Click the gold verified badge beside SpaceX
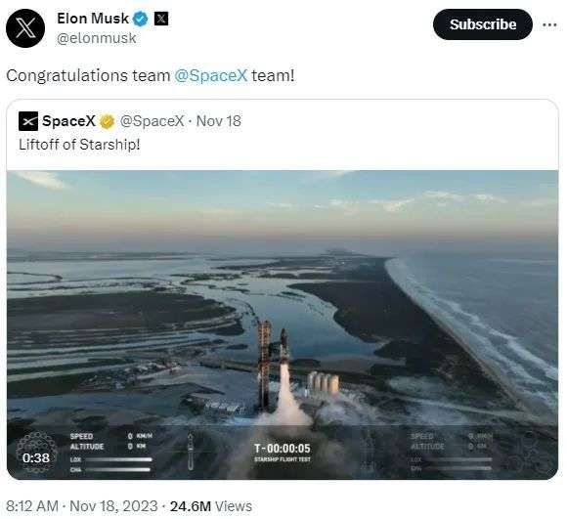Image resolution: width=567 pixels, height=519 pixels. point(107,121)
